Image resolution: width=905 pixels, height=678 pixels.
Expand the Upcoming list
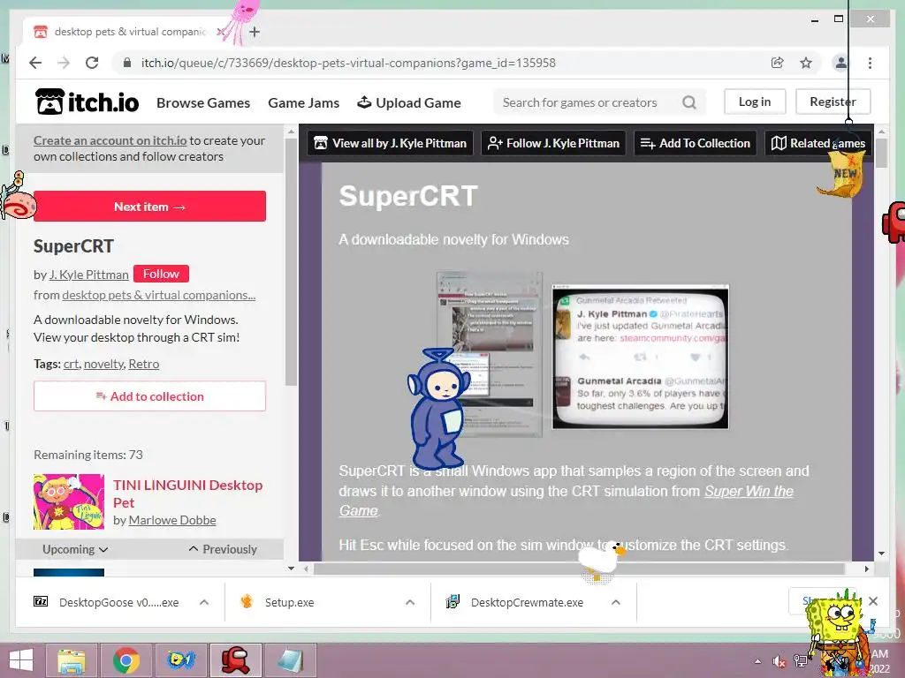75,549
